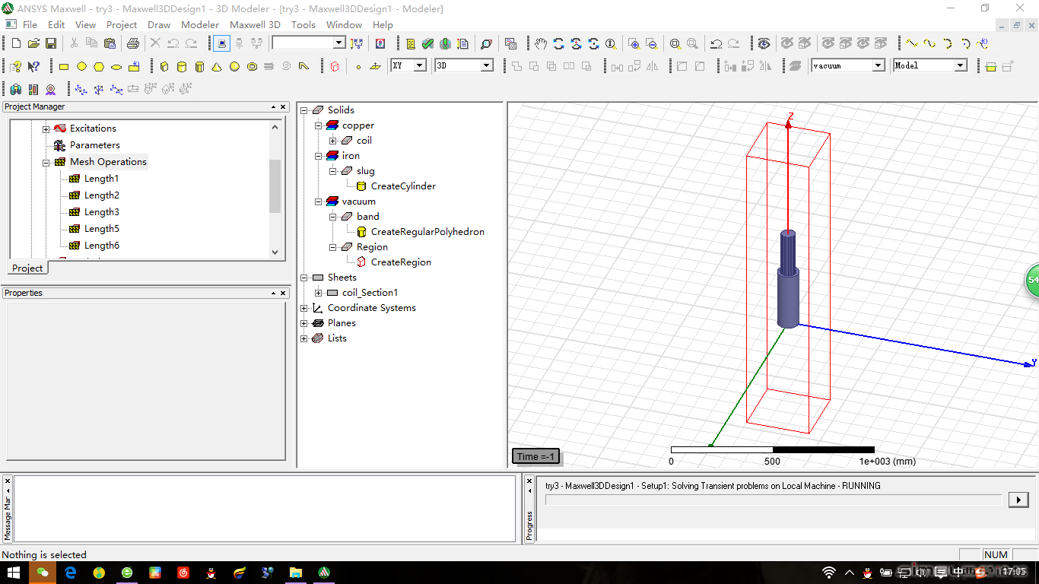Open the Maxwell 3D menu
1039x584 pixels.
click(x=255, y=25)
